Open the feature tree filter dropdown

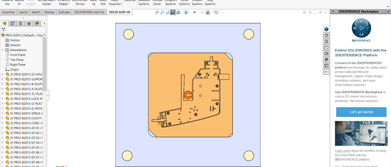(4, 30)
